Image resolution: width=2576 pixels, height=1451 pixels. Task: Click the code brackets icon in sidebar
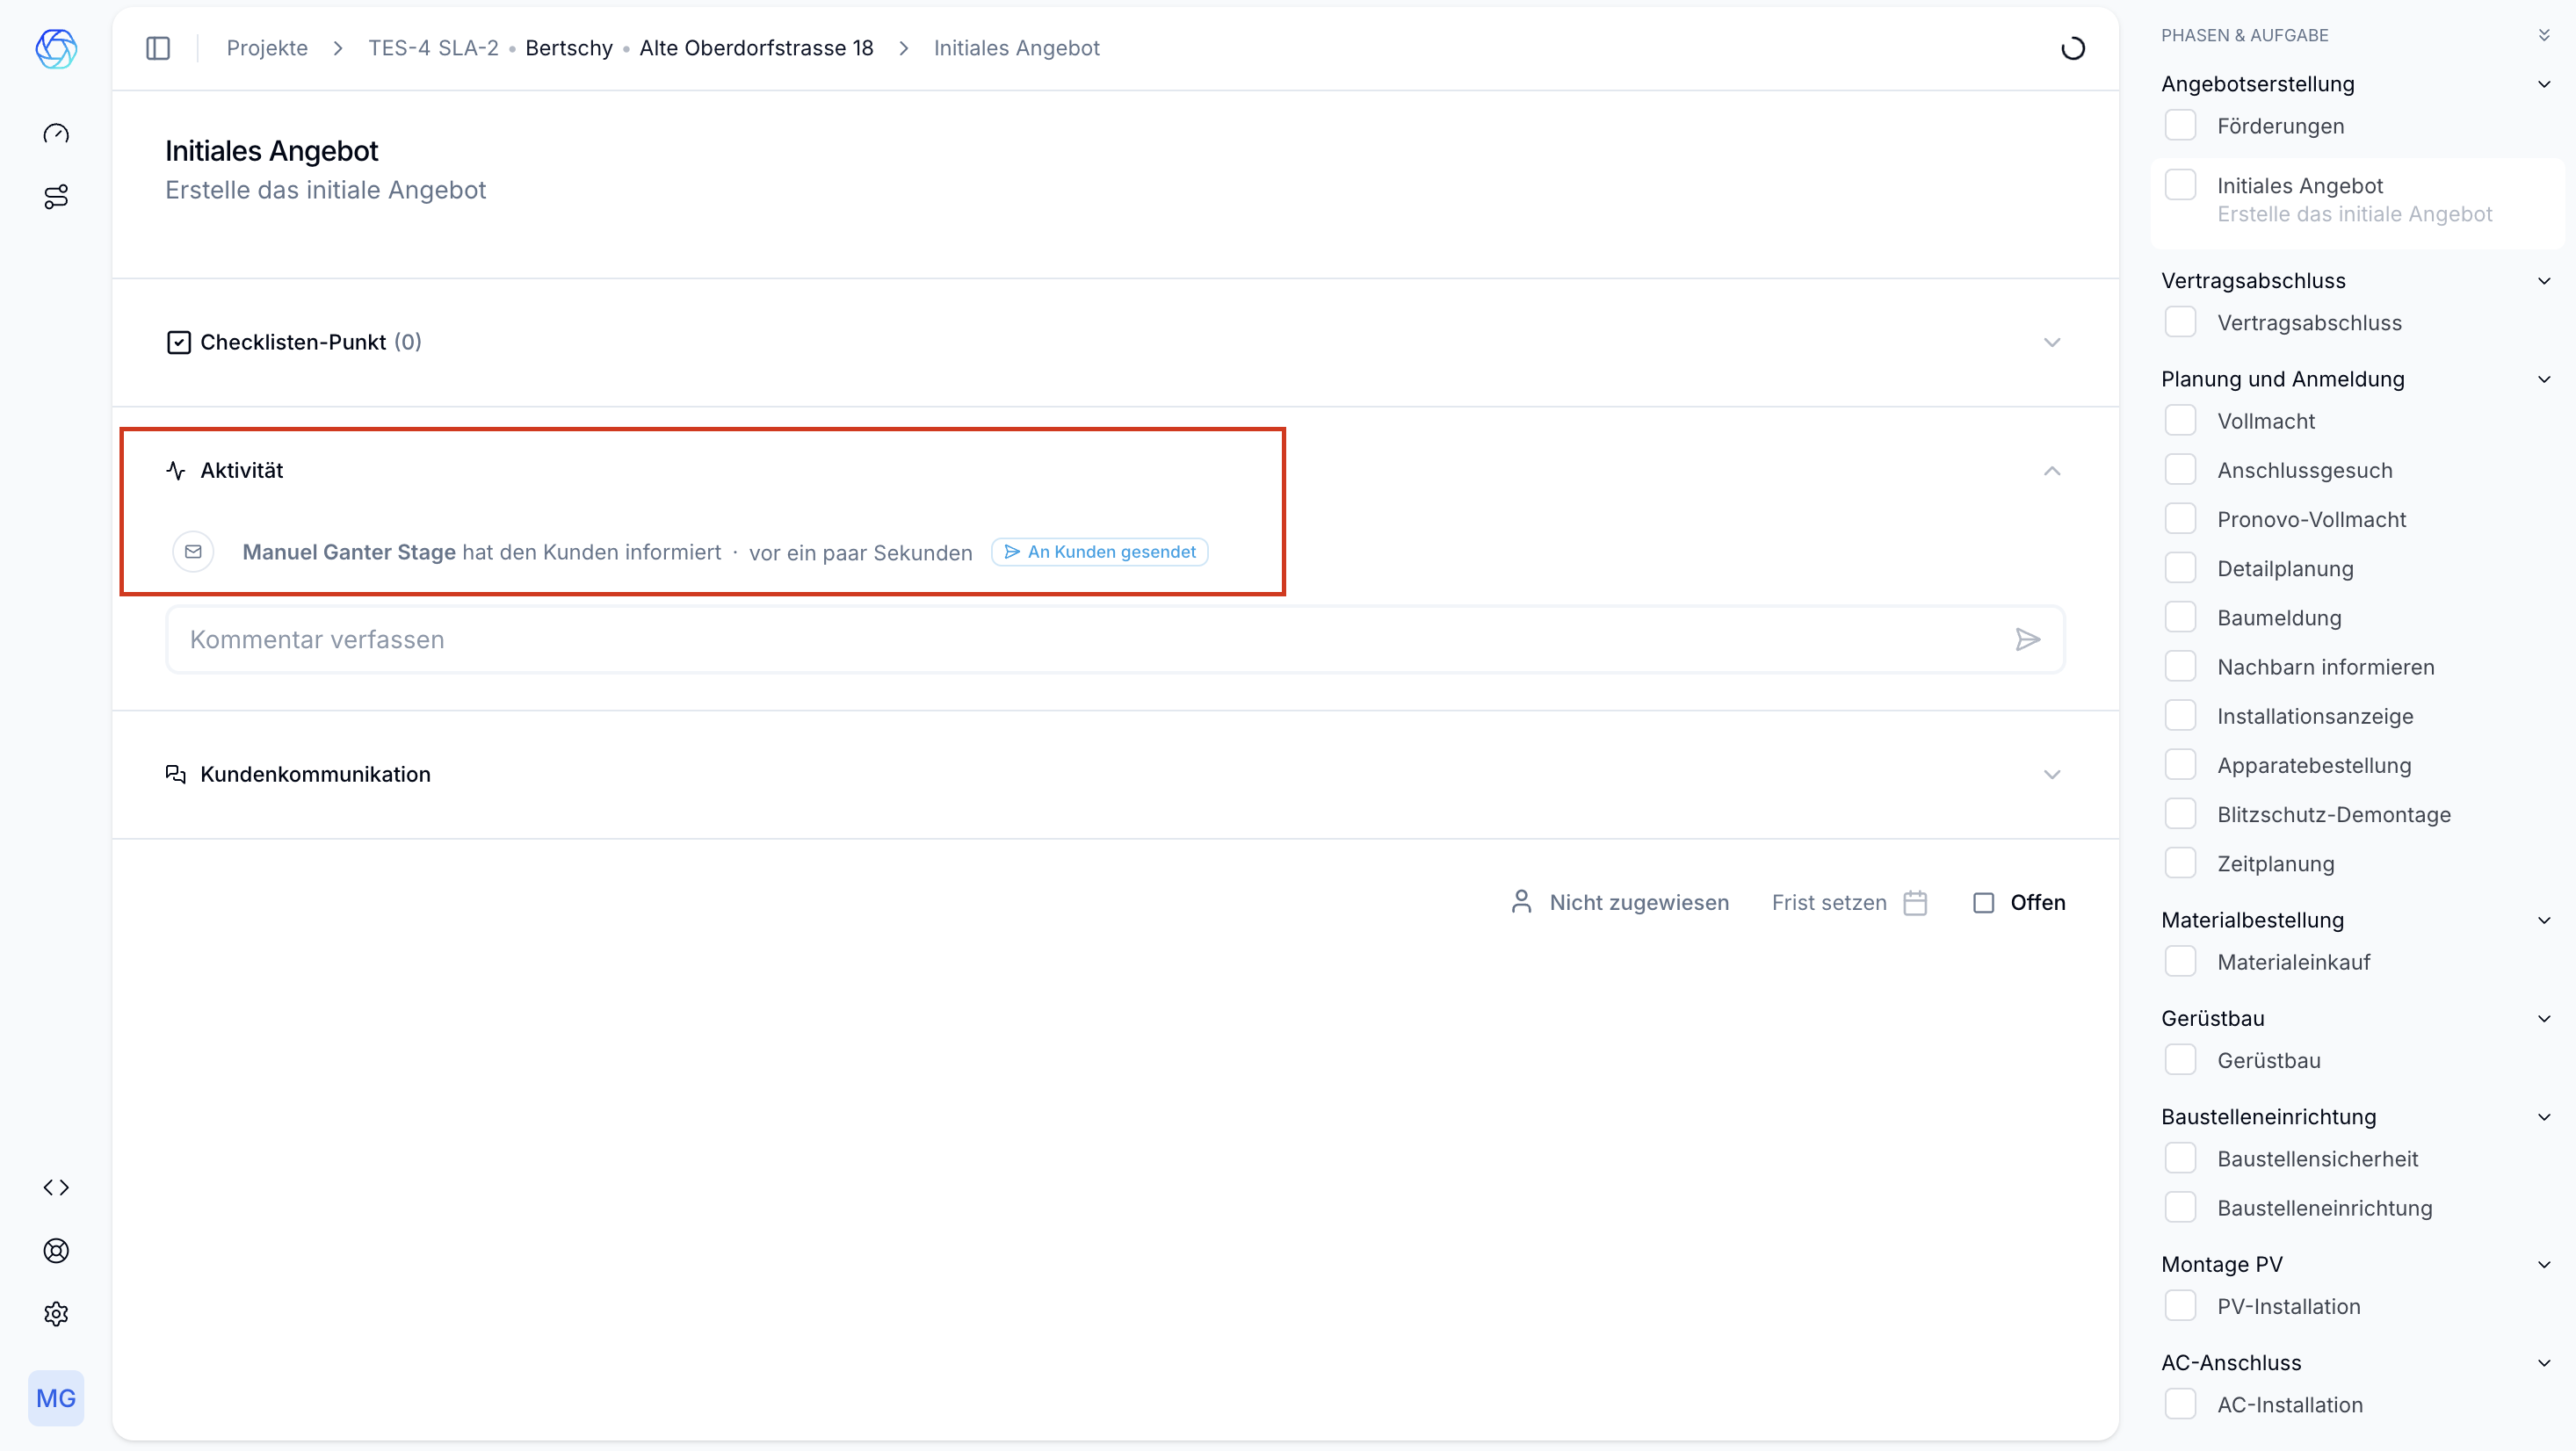click(56, 1187)
